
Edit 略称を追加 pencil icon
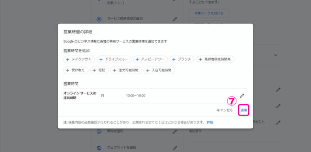pos(175,131)
